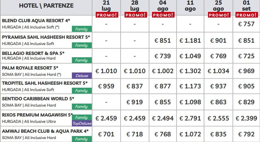The height and width of the screenshot is (142, 260).
Task: Choose the € 757 price for Blend Club
Action: click(x=246, y=24)
